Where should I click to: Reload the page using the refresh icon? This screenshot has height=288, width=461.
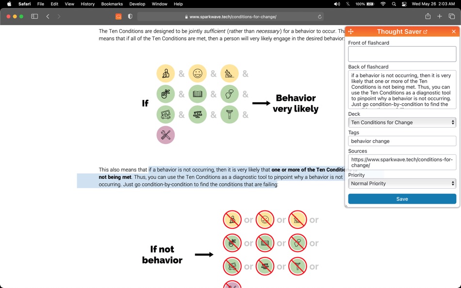[x=319, y=16]
